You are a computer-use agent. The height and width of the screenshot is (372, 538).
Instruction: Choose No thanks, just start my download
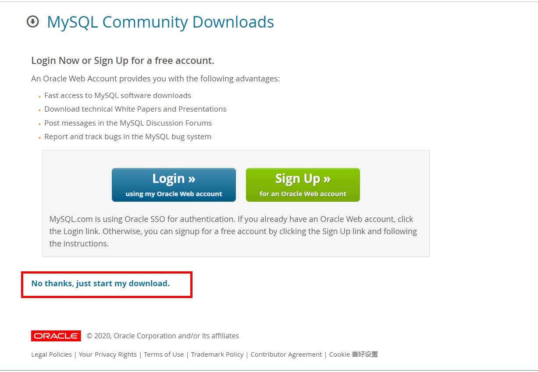pos(100,283)
